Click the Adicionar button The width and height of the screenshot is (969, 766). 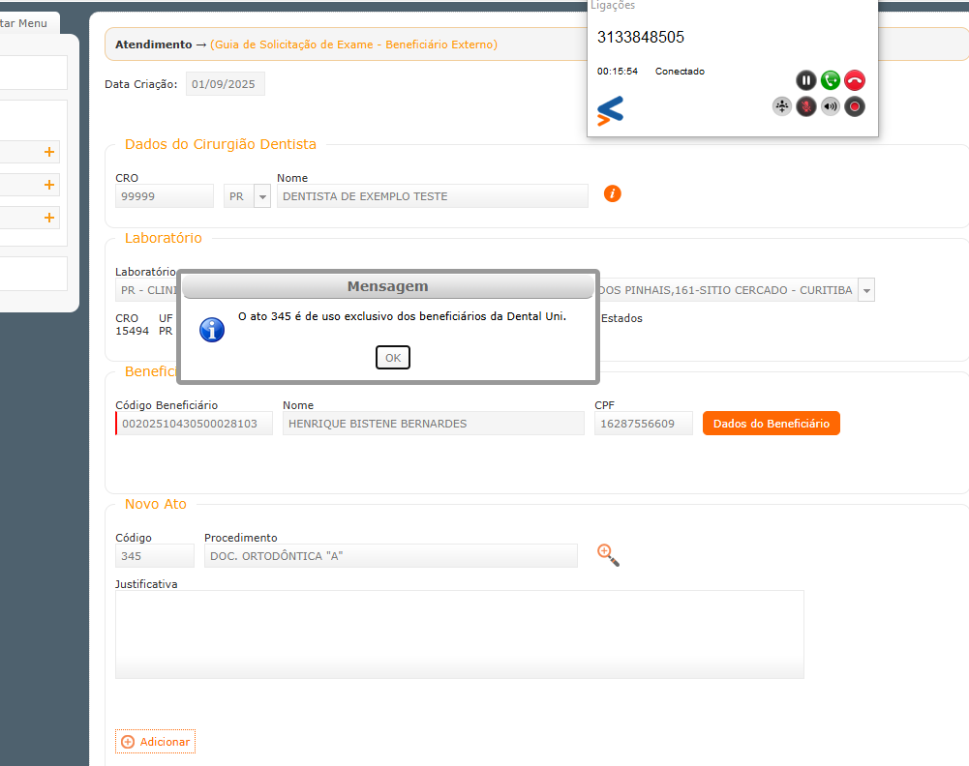[x=155, y=741]
